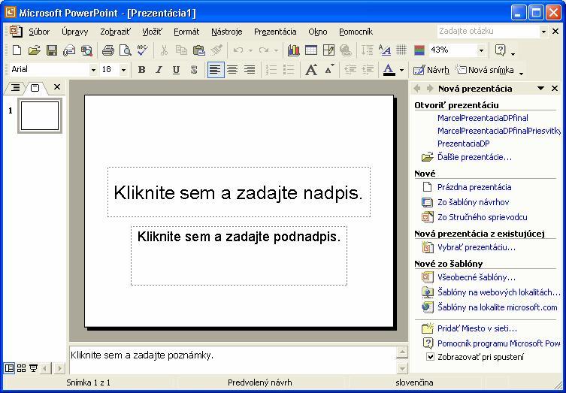Screen dimensions: 566x393
Task: Open the Súbor menu
Action: tap(39, 32)
